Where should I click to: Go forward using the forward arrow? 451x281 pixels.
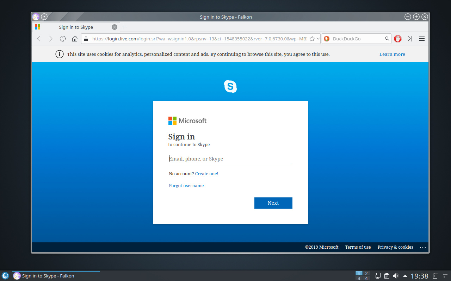(x=51, y=39)
